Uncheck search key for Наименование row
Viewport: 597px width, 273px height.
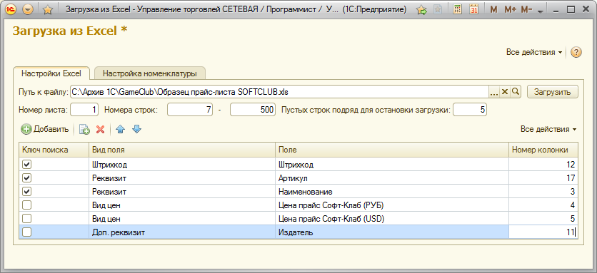point(27,191)
